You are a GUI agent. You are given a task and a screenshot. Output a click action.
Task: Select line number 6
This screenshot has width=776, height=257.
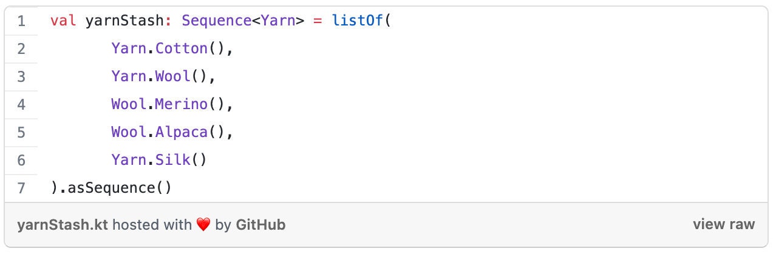click(x=21, y=161)
